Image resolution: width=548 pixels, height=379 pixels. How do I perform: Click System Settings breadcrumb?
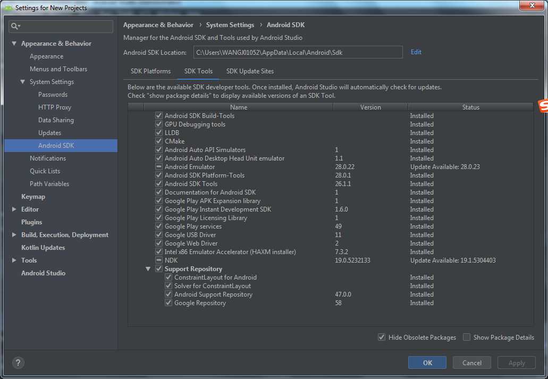point(230,25)
